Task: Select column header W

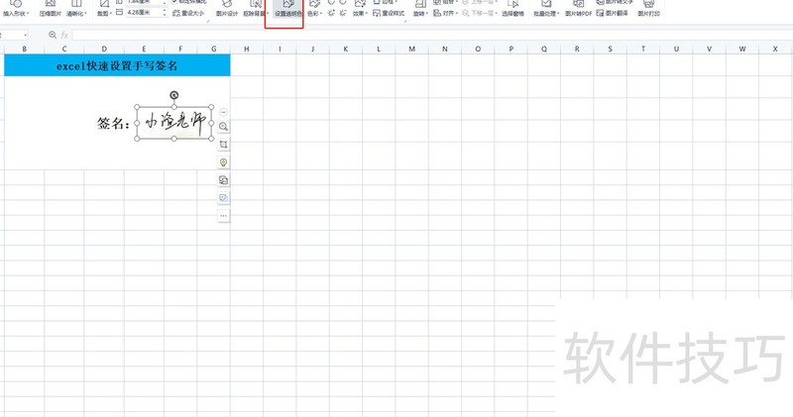Action: coord(742,49)
